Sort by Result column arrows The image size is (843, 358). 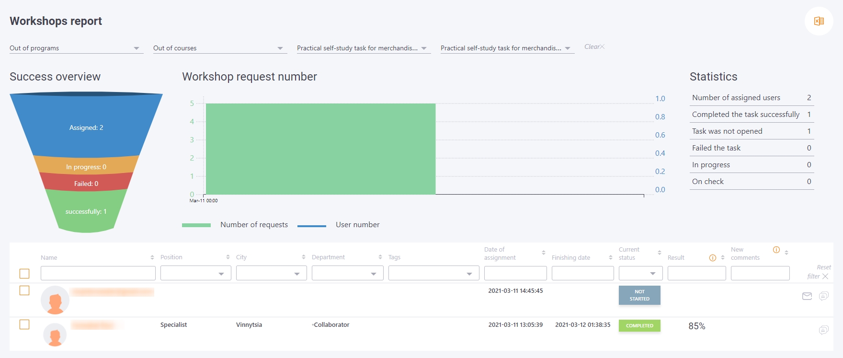[x=723, y=258]
